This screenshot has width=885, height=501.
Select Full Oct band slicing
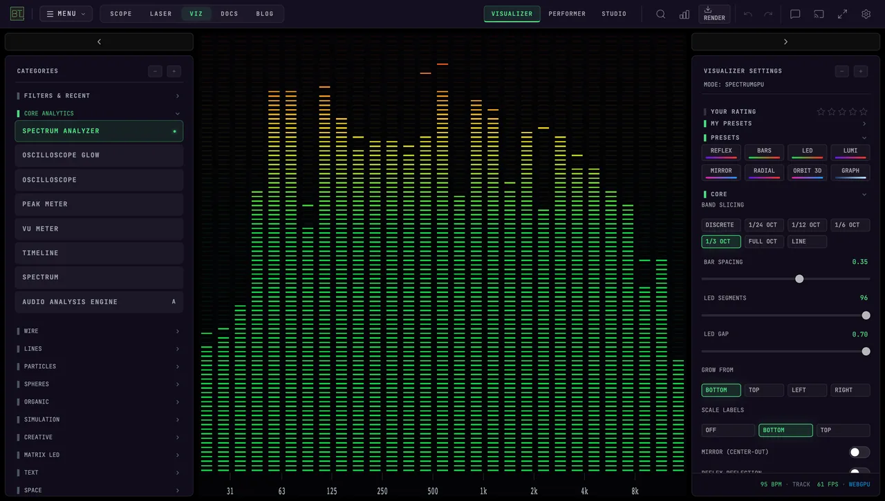click(764, 241)
